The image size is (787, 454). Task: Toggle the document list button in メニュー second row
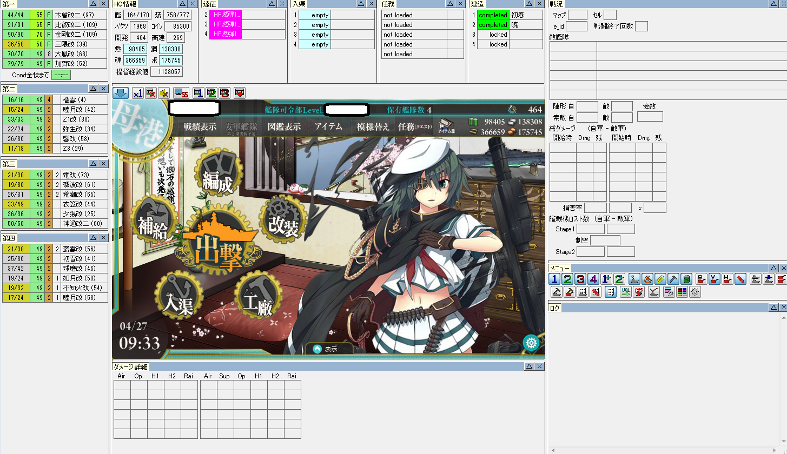(x=611, y=292)
